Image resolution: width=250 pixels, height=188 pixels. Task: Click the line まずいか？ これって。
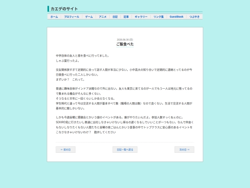point(70,80)
